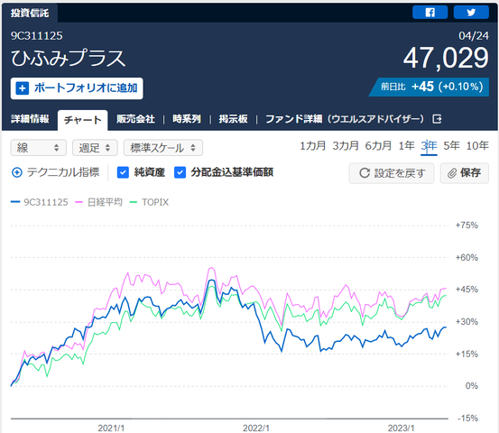
Task: Select 1カ月 period
Action: (313, 146)
